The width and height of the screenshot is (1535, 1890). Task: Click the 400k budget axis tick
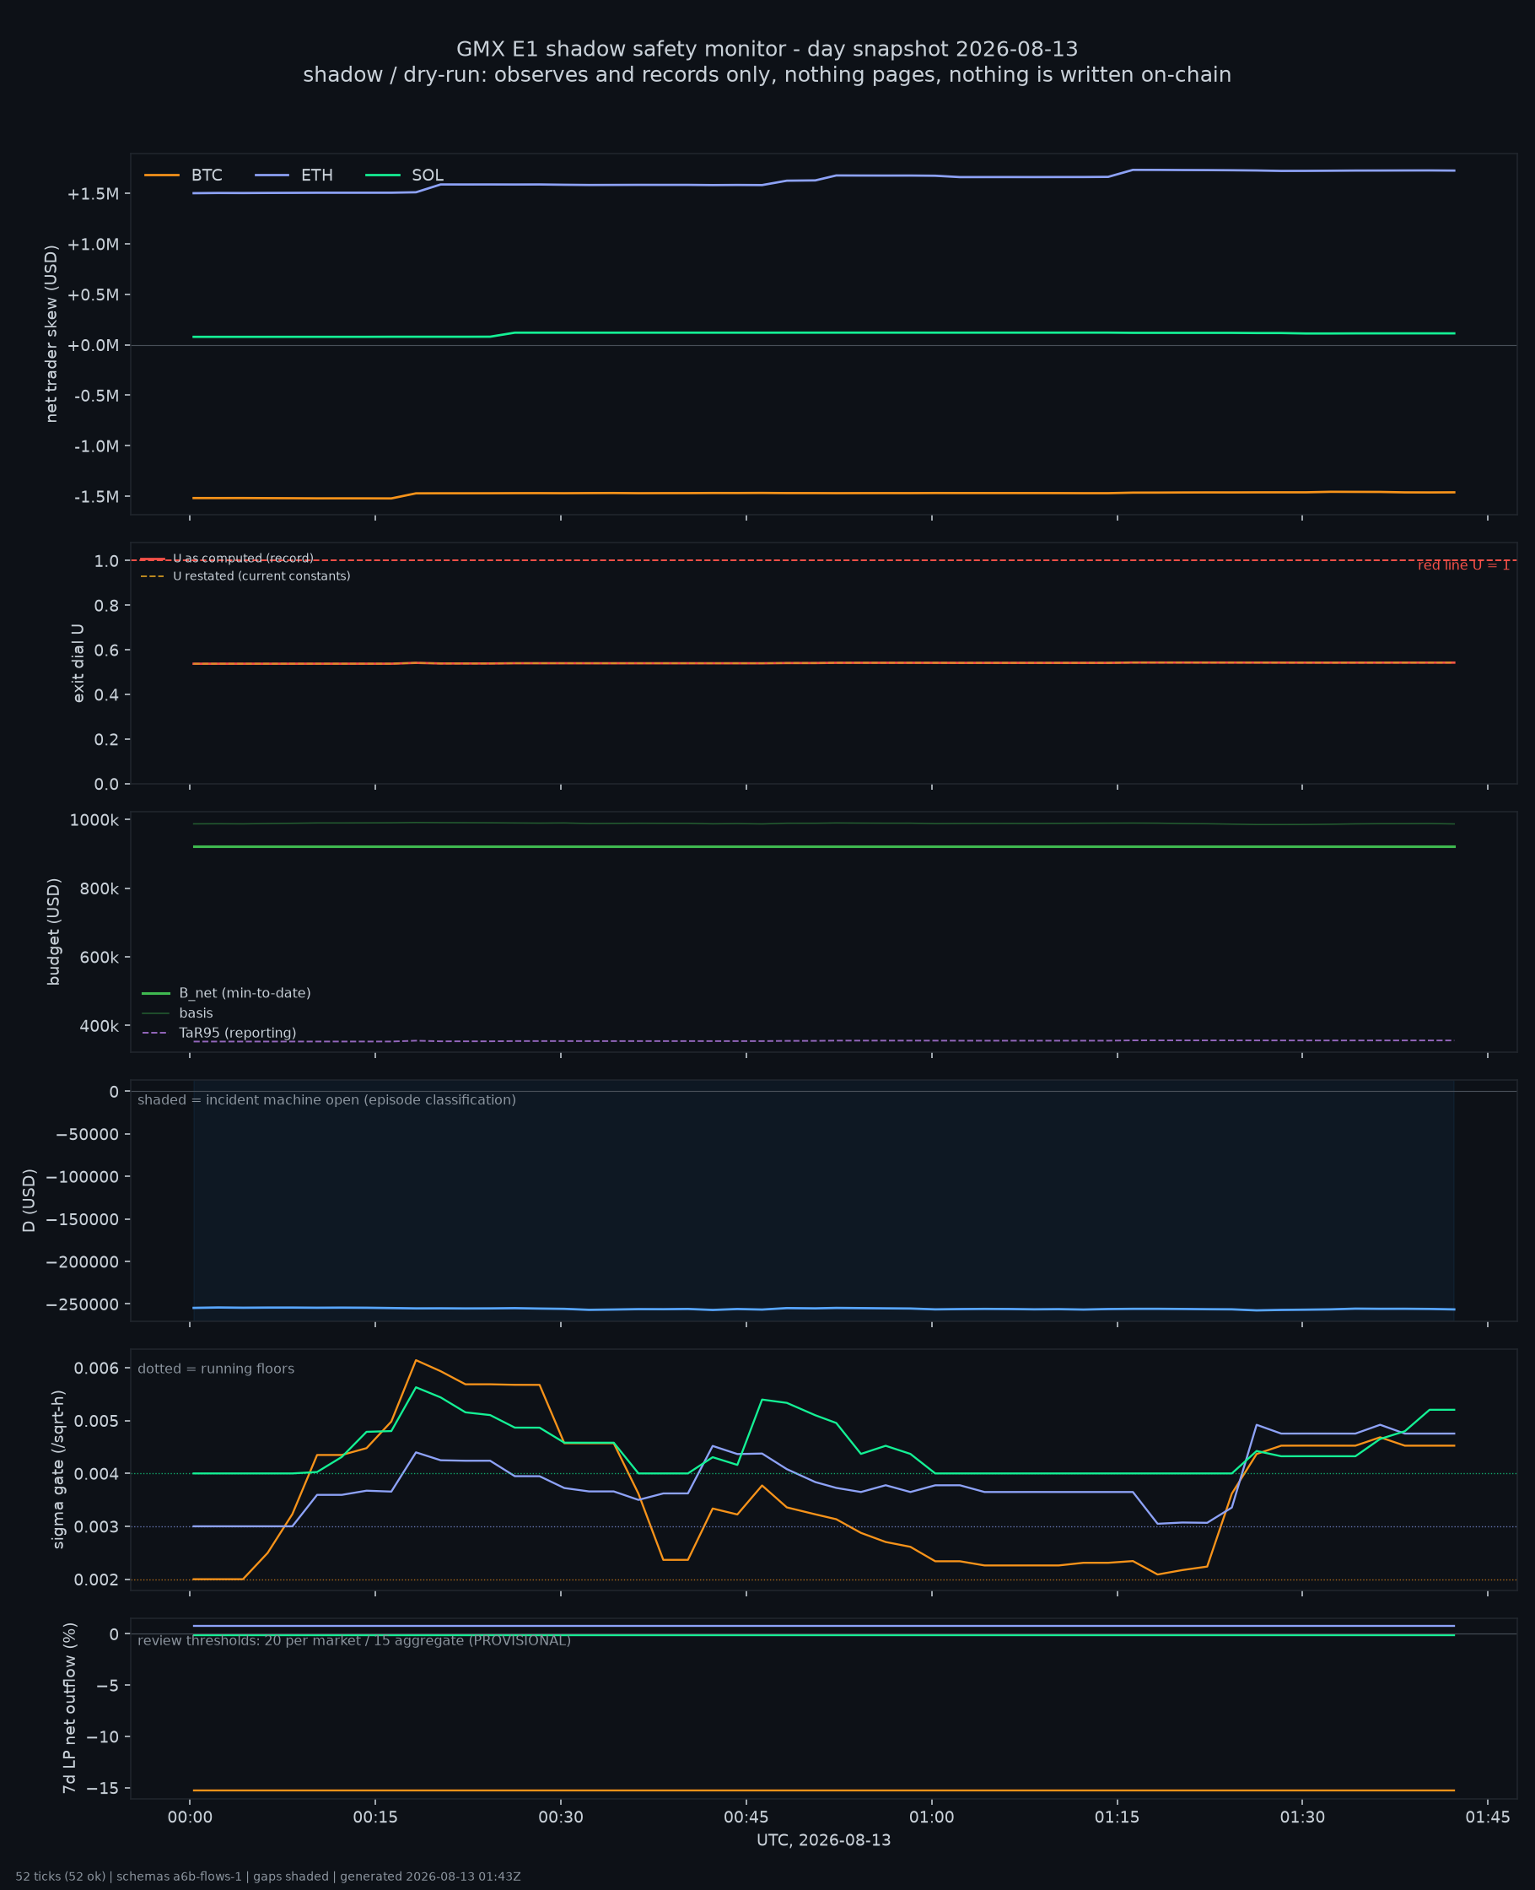click(99, 1027)
